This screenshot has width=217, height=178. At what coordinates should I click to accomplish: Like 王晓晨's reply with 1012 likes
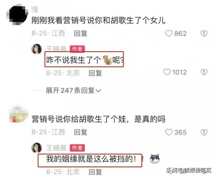167,72
